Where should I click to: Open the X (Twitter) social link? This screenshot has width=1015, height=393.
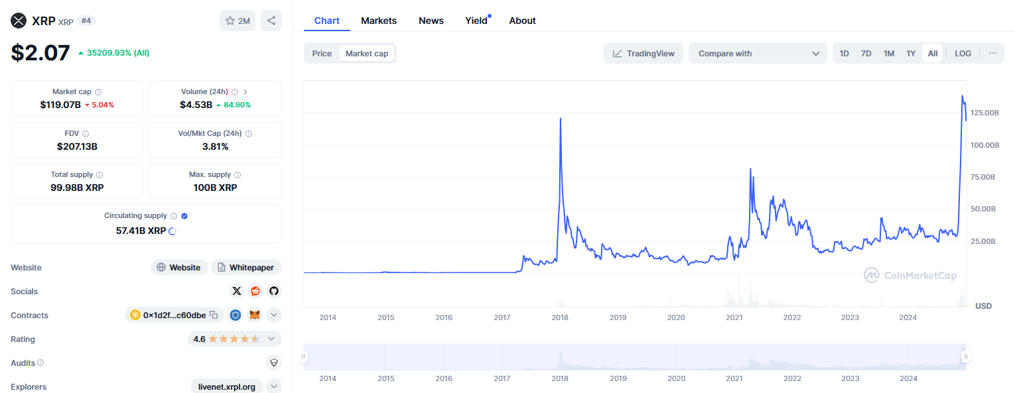coord(237,291)
